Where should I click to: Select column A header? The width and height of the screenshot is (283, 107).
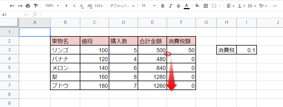[x=35, y=23]
